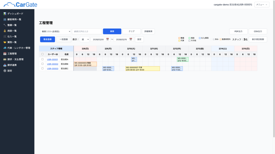Click the shopping cart icon for 仕入一覧

[5, 37]
